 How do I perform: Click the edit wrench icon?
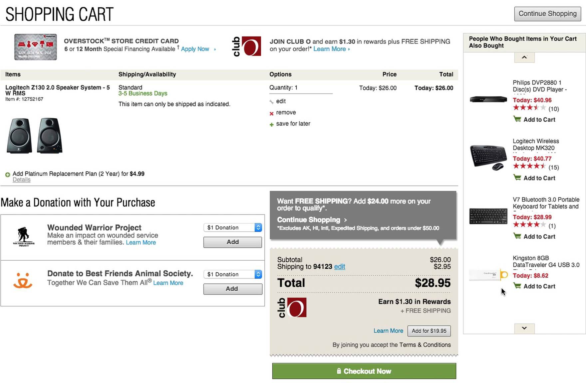coord(271,102)
